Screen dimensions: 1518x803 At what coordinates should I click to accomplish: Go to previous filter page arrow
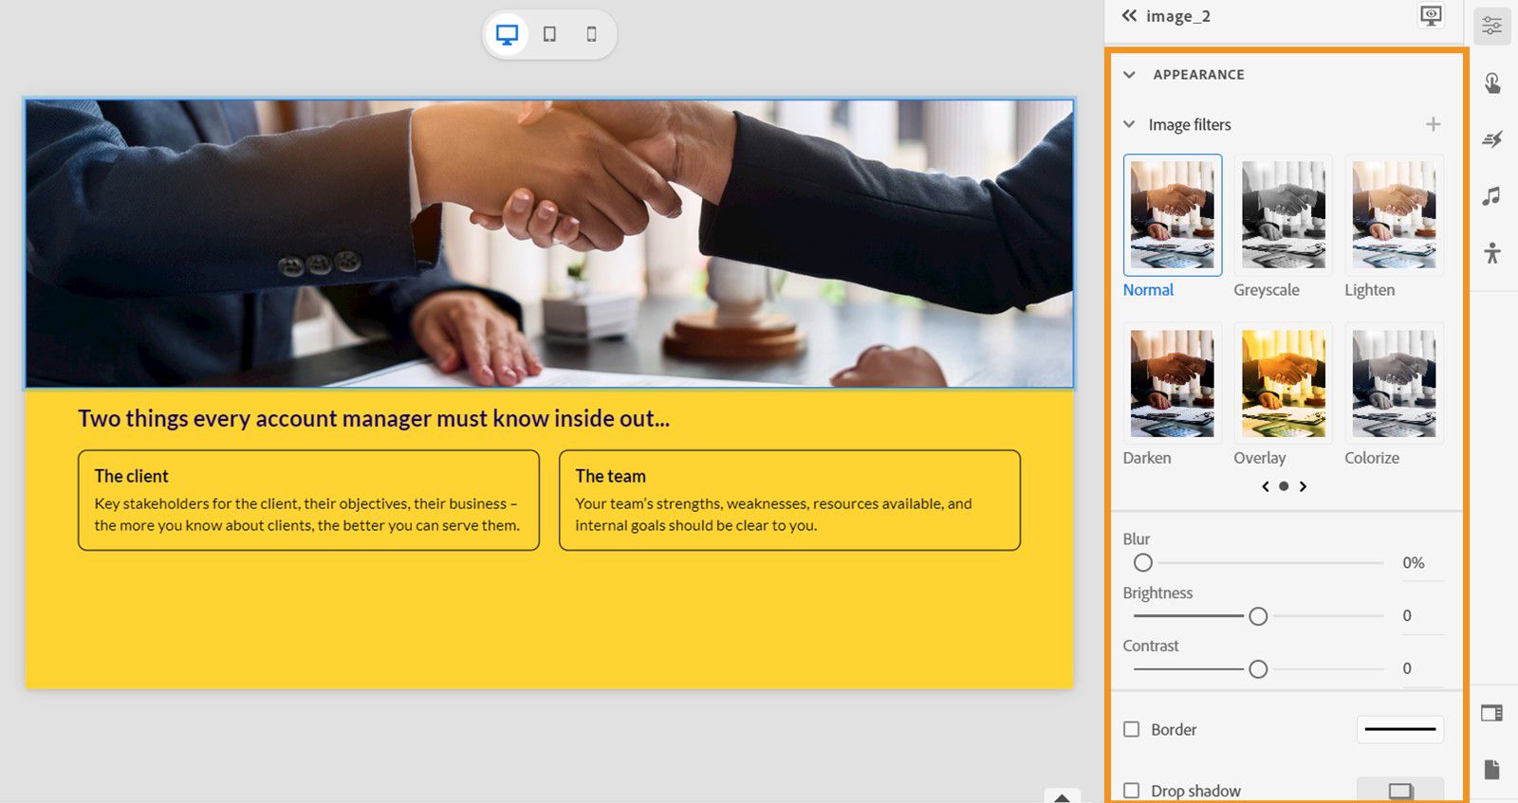tap(1265, 486)
